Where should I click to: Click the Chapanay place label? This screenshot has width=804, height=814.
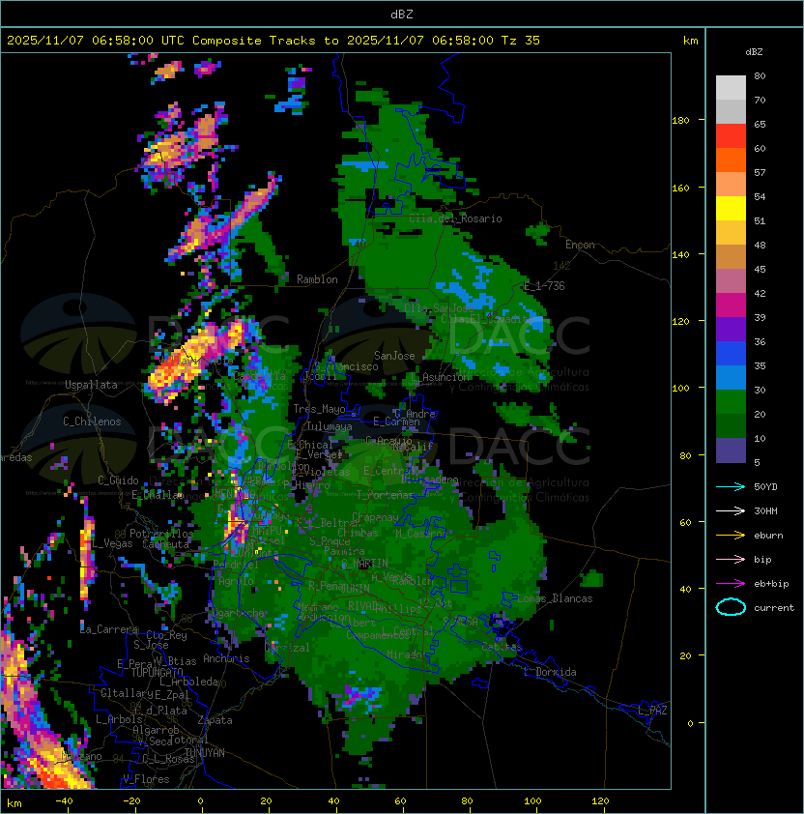(375, 517)
